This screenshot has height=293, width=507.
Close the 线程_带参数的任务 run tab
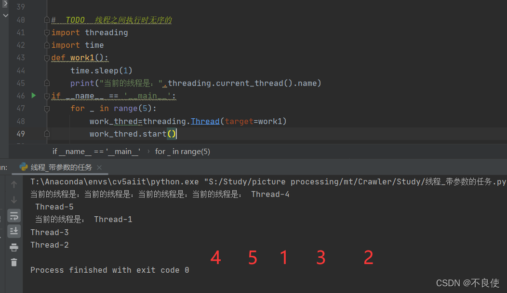pos(99,167)
